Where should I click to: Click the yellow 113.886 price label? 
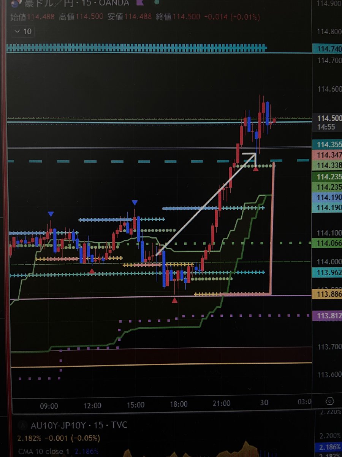point(328,294)
